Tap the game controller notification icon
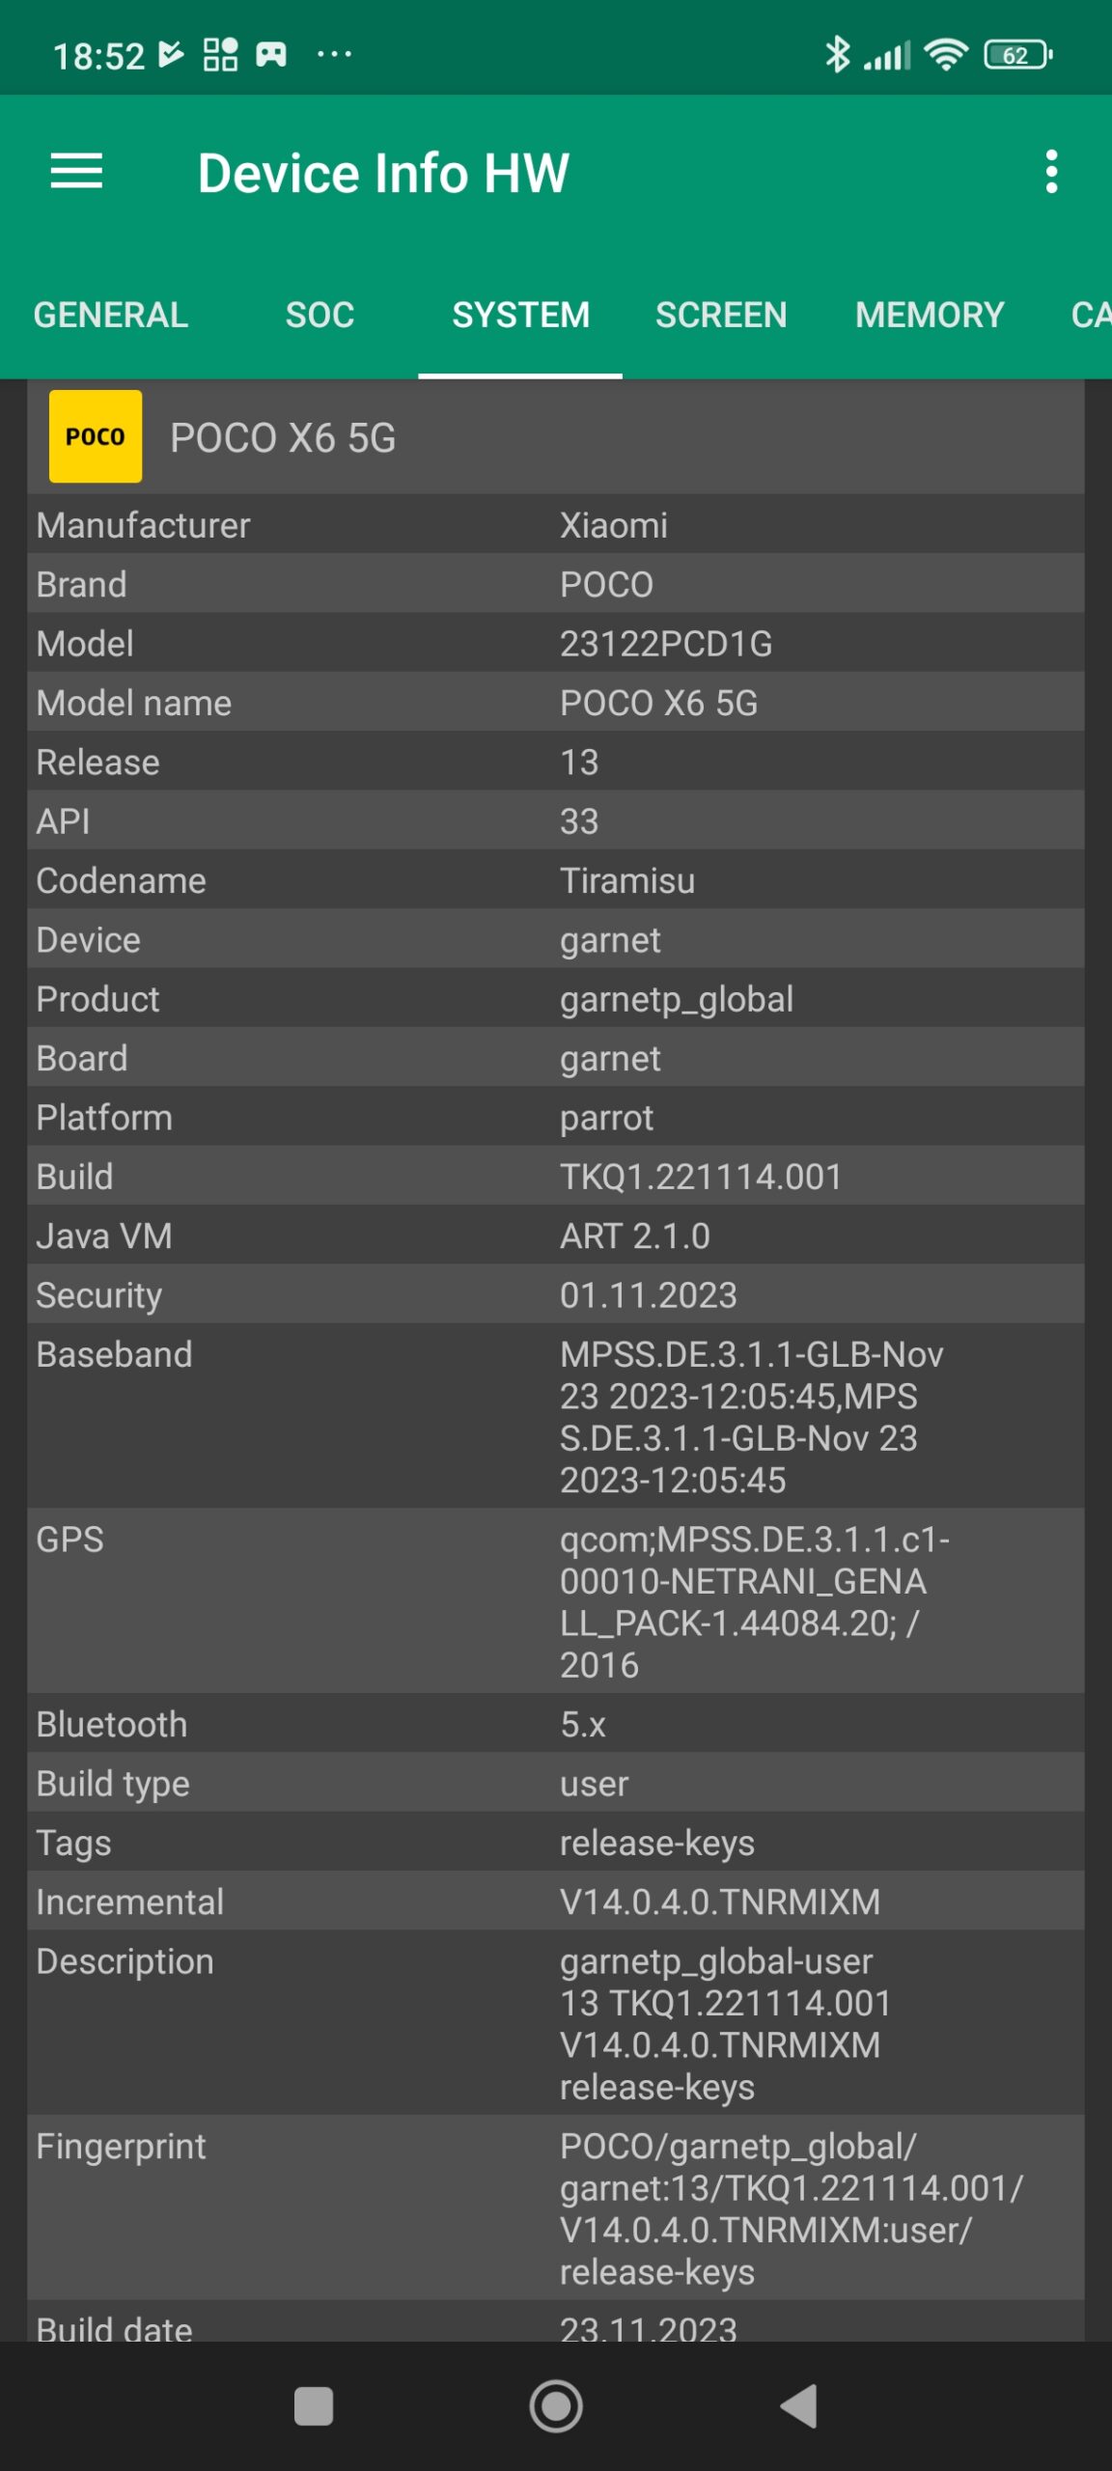Screen dimensions: 1112x2471 click(271, 54)
